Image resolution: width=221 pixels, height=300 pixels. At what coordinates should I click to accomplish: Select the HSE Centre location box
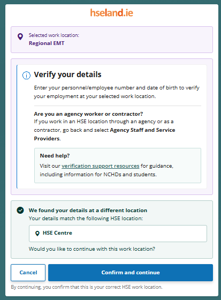tap(118, 234)
